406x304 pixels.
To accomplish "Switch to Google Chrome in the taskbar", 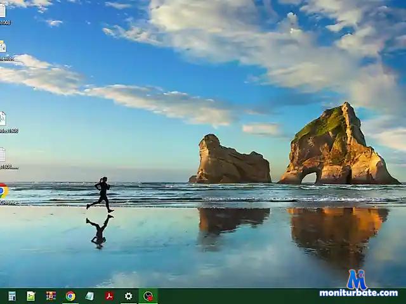I will pyautogui.click(x=70, y=296).
